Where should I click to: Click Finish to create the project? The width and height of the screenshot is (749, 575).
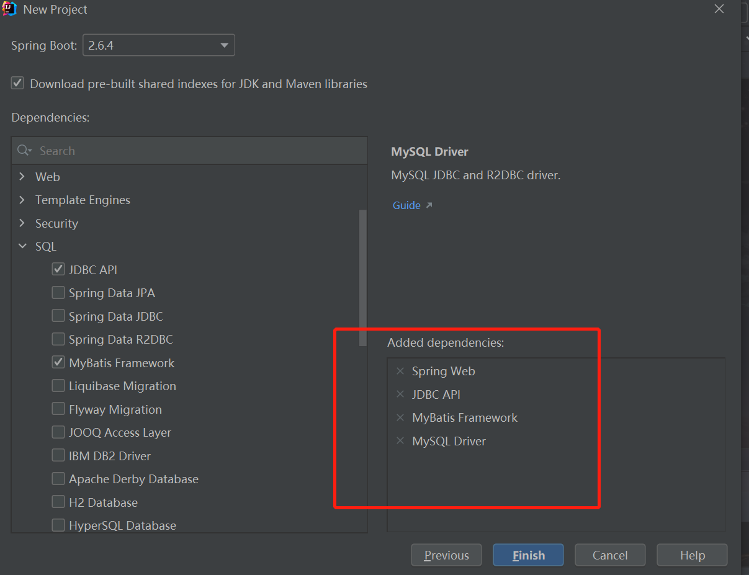[x=528, y=555]
